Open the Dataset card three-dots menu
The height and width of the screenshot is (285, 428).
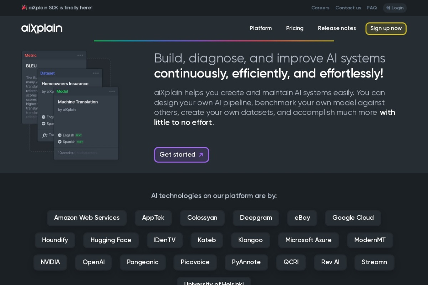[96, 73]
